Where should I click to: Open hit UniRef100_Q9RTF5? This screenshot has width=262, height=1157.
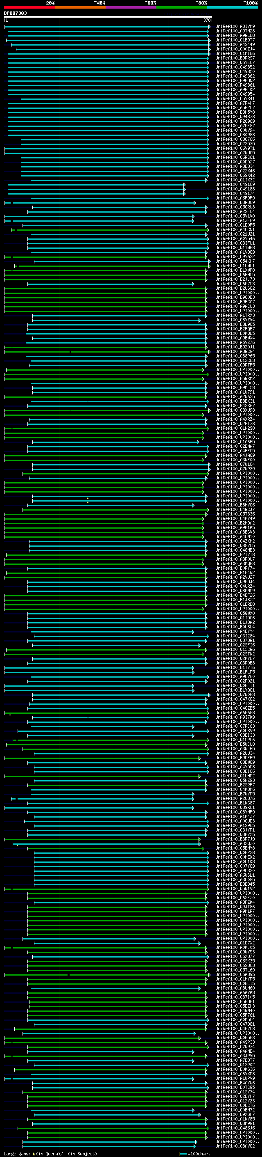pos(235,365)
